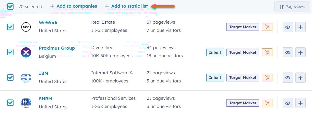Click Add to companies
Screen dimensions: 312x114
coord(74,6)
